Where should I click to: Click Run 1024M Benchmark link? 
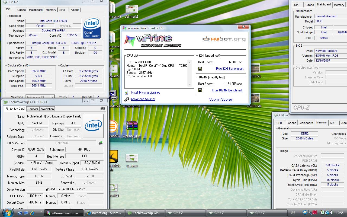coord(227,90)
